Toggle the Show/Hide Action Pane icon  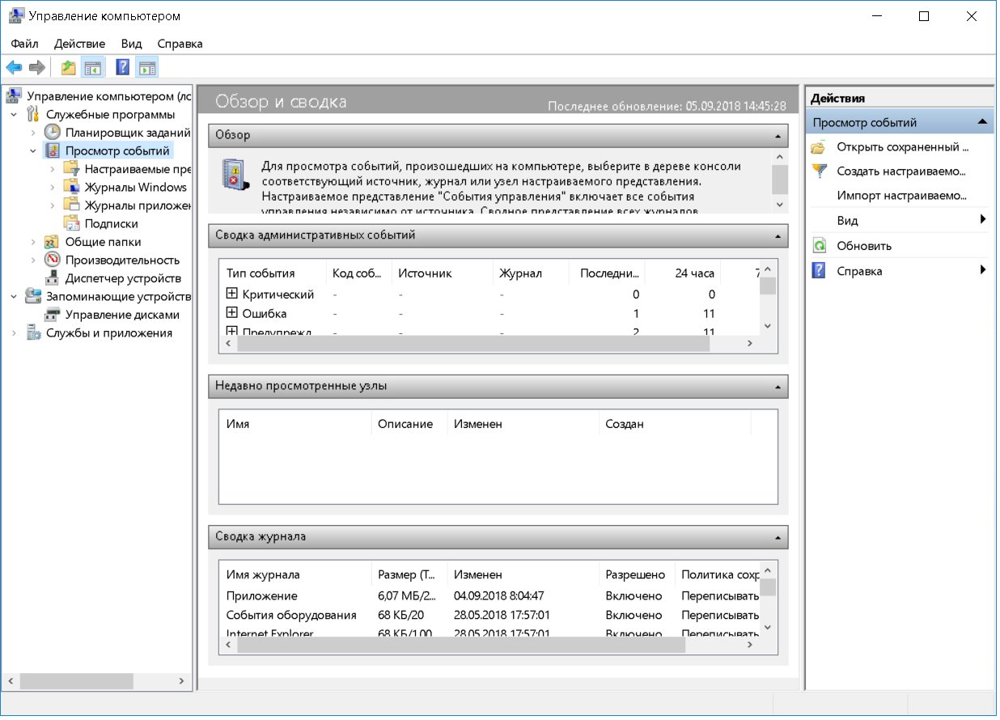pos(146,67)
